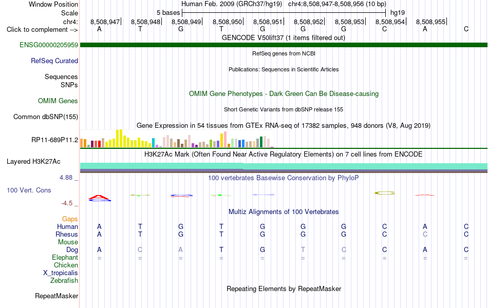Click the 'Gene Expression in 54 tissues' title
Image resolution: width=488 pixels, height=308 pixels.
[x=284, y=126]
